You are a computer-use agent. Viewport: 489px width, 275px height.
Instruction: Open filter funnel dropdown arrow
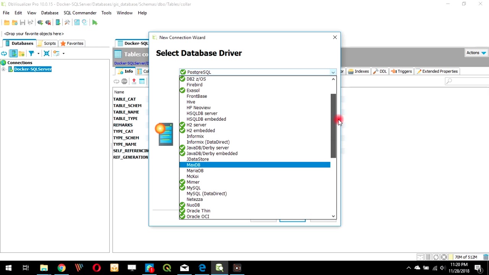tap(38, 53)
